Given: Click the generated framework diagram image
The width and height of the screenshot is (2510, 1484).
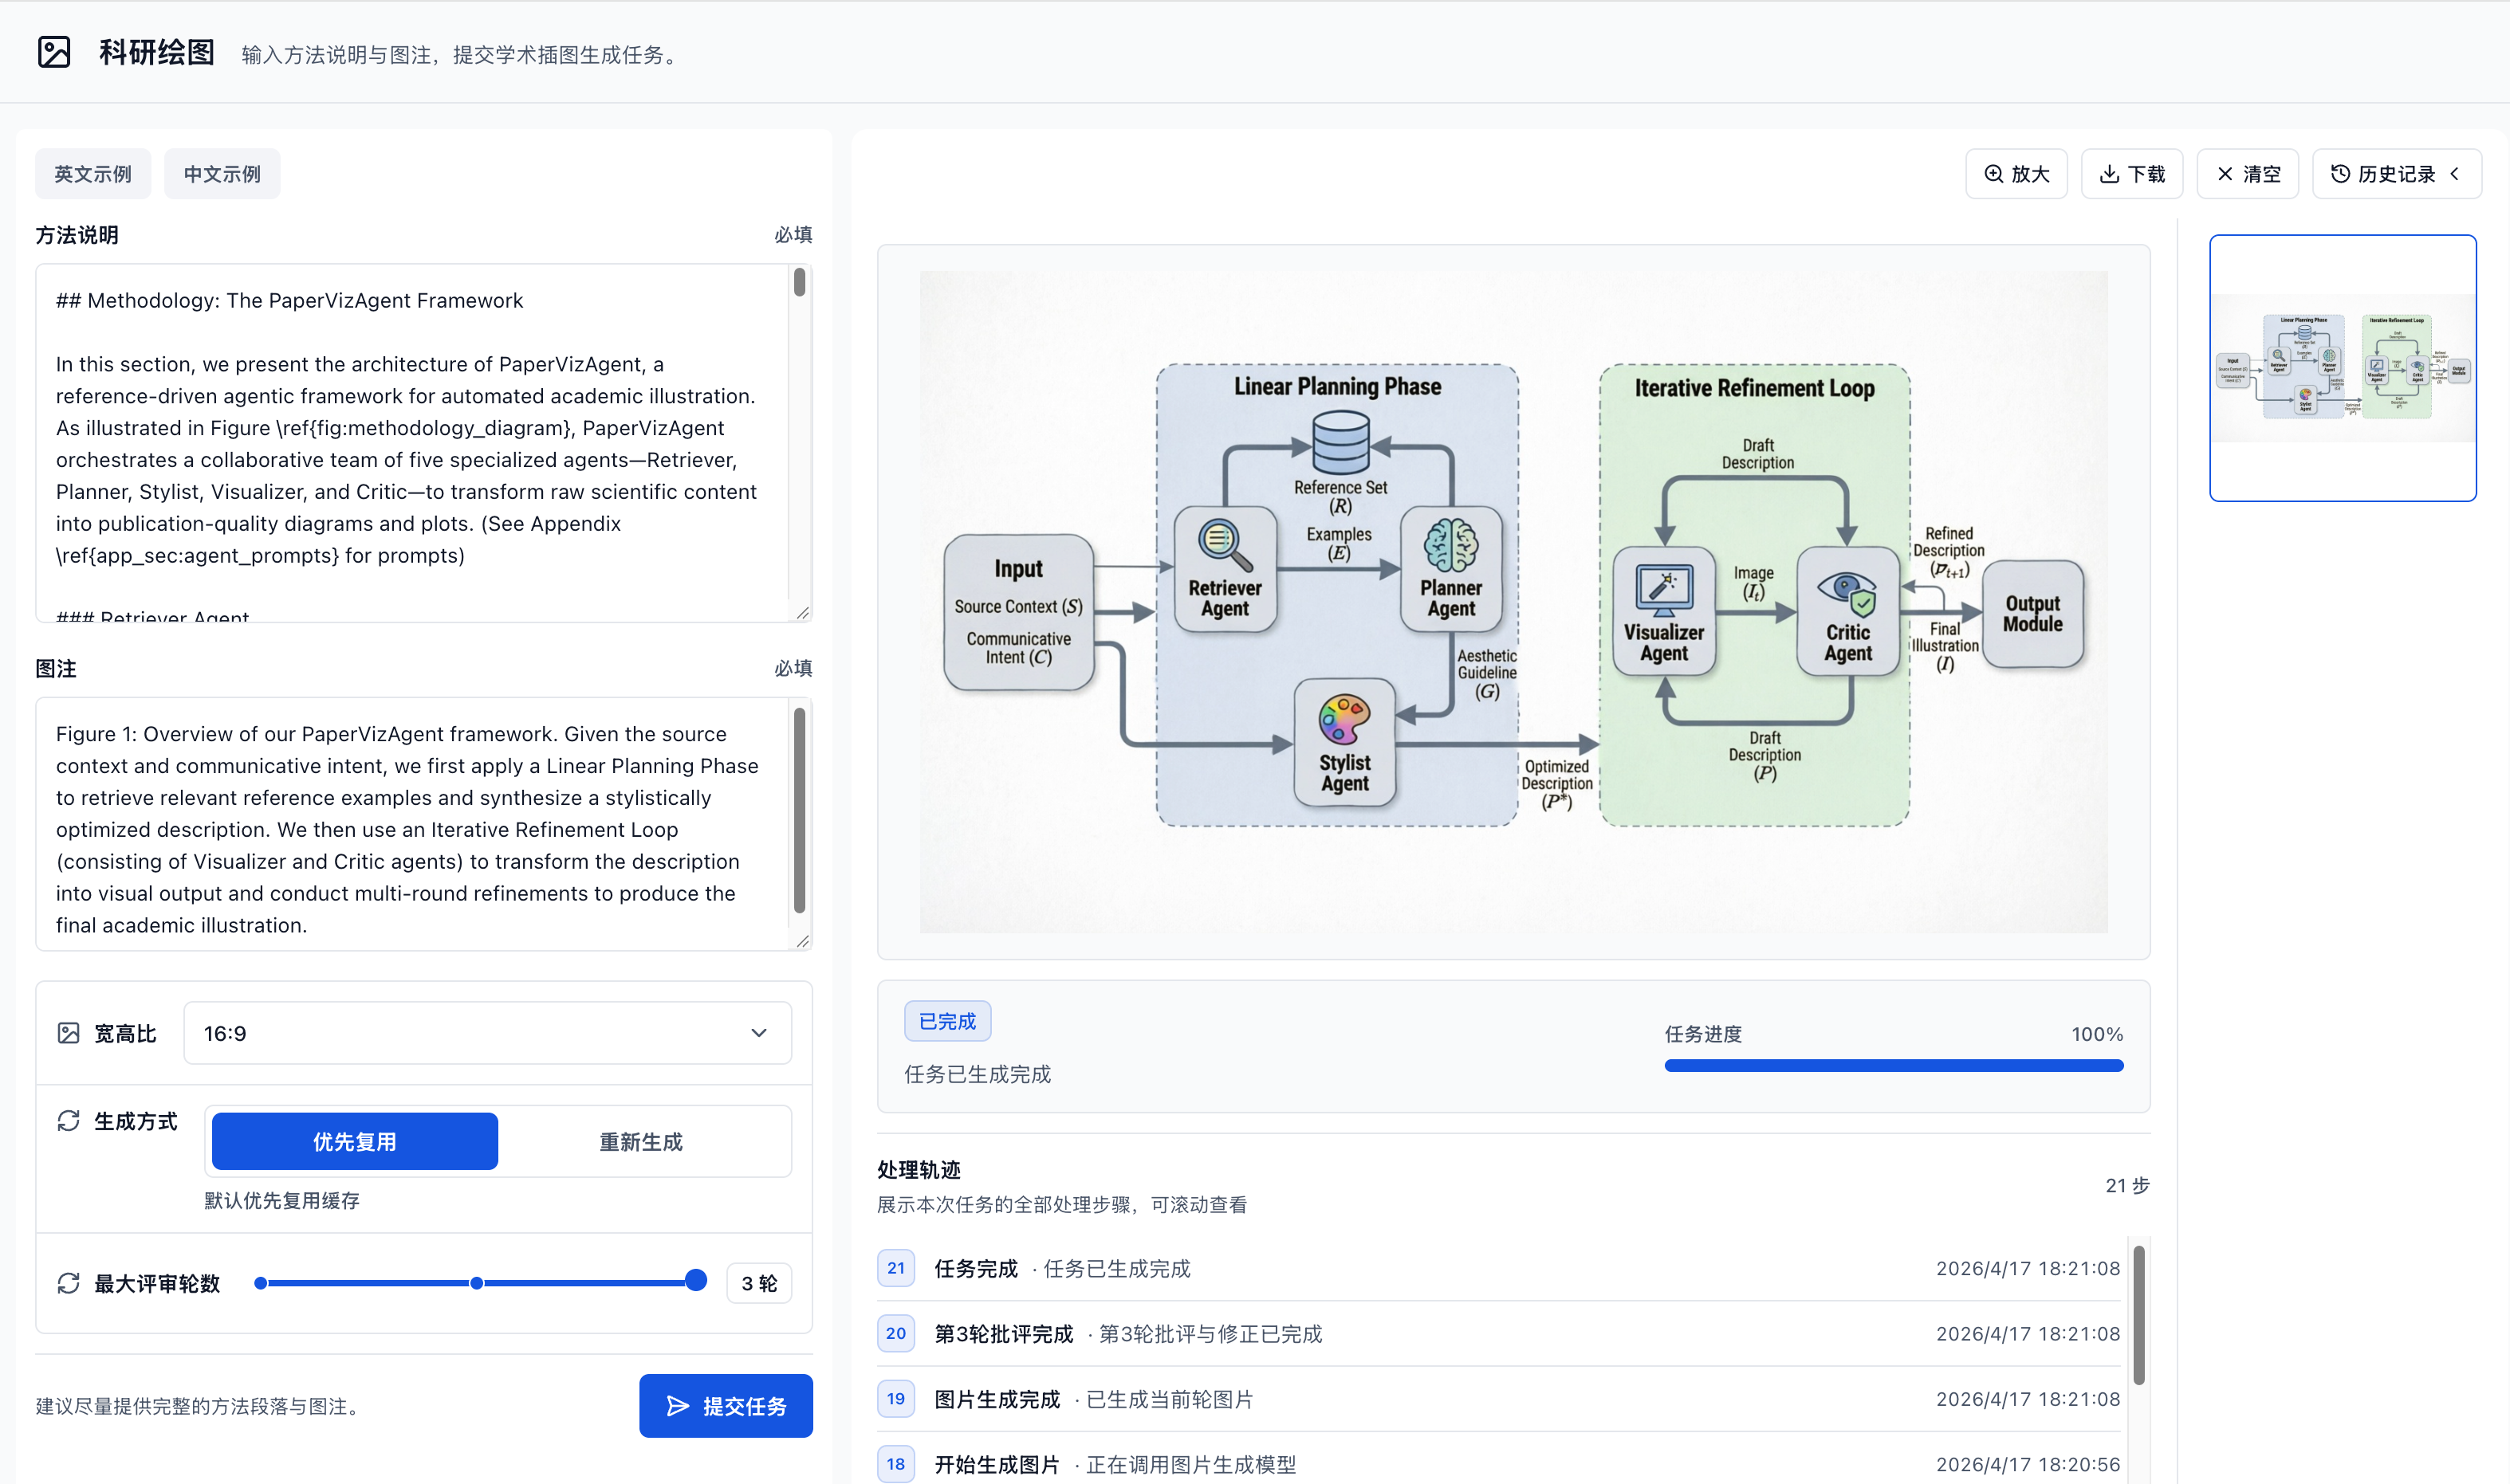Looking at the screenshot, I should [x=1513, y=602].
